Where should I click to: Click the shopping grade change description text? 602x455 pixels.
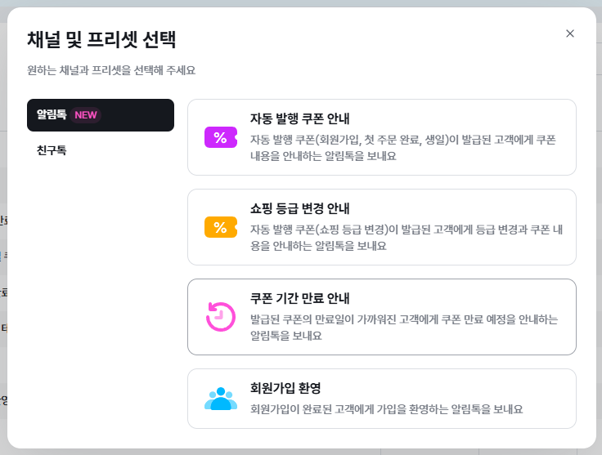click(403, 238)
